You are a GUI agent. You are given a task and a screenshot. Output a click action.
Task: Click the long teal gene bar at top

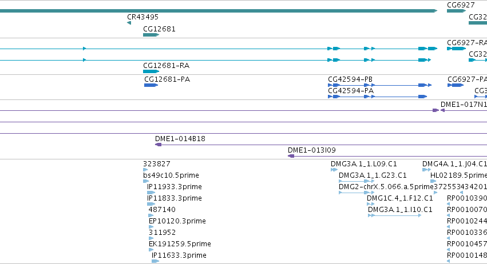pyautogui.click(x=219, y=11)
